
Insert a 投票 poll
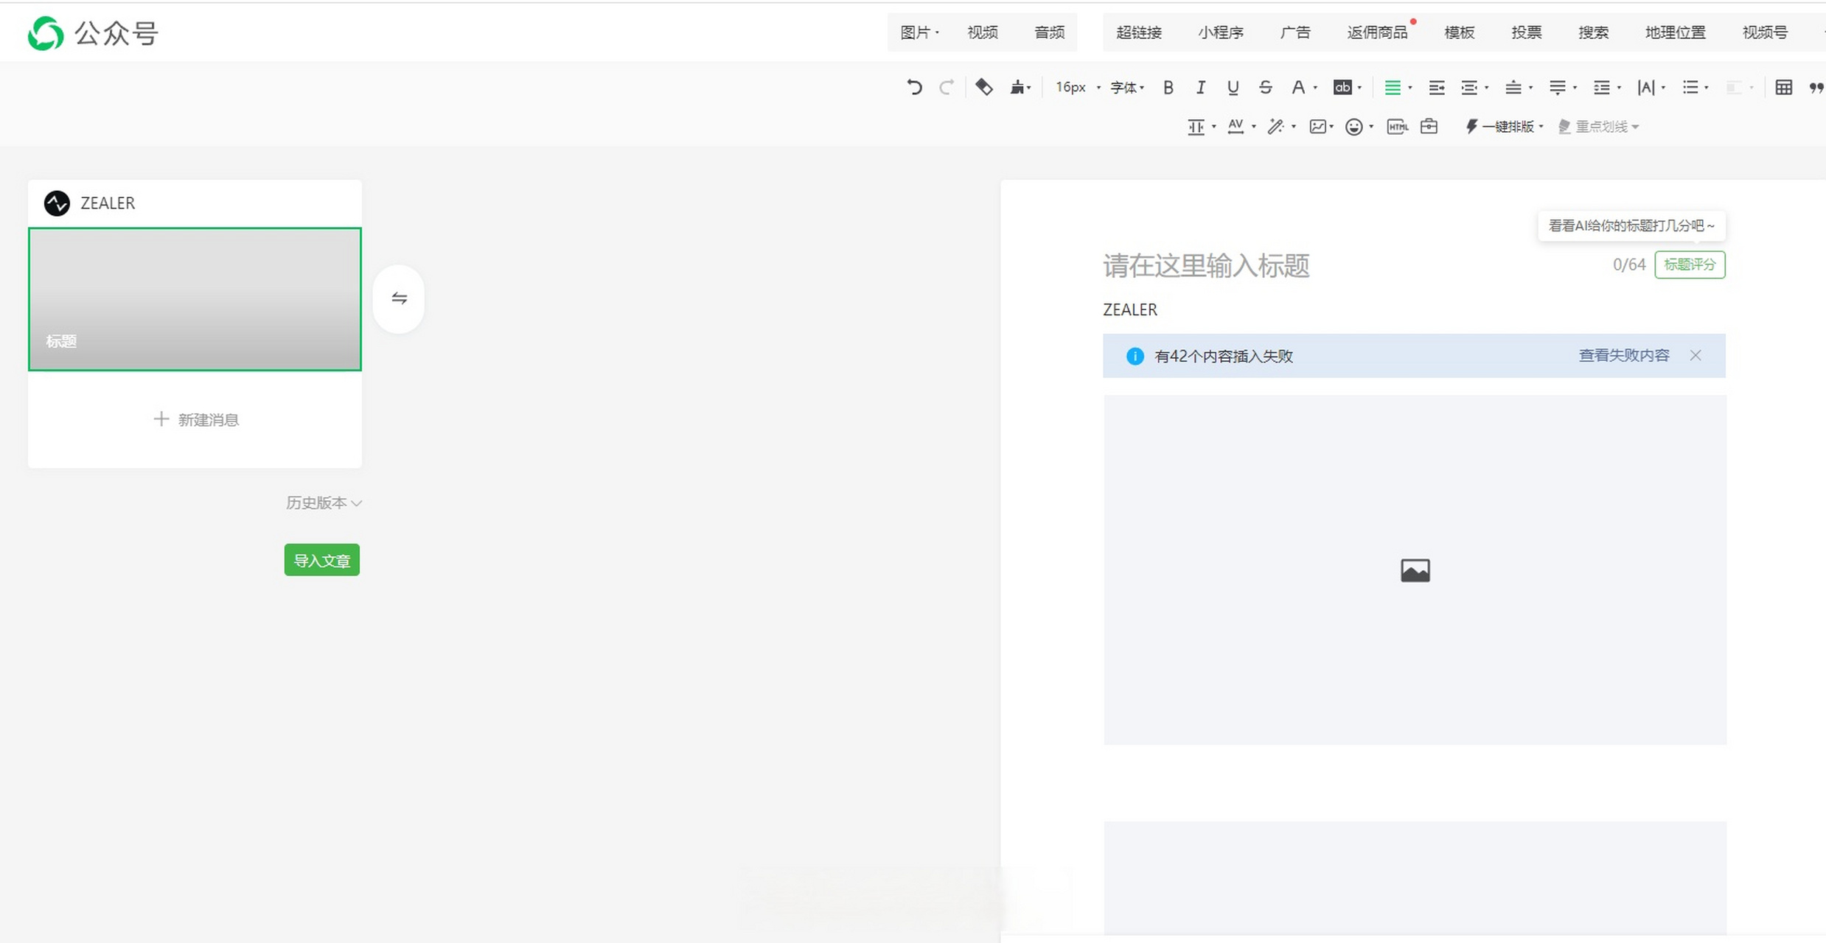[1526, 32]
